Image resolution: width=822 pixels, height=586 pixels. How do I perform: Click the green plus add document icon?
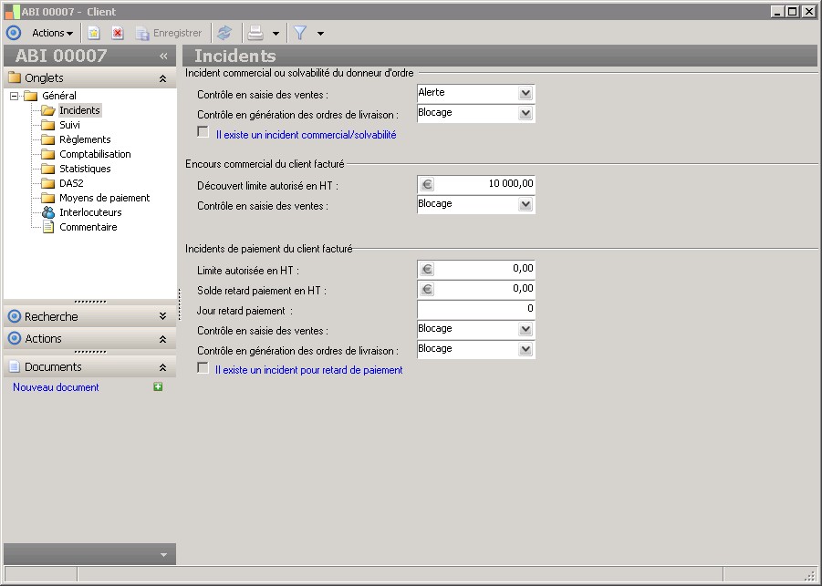[158, 387]
